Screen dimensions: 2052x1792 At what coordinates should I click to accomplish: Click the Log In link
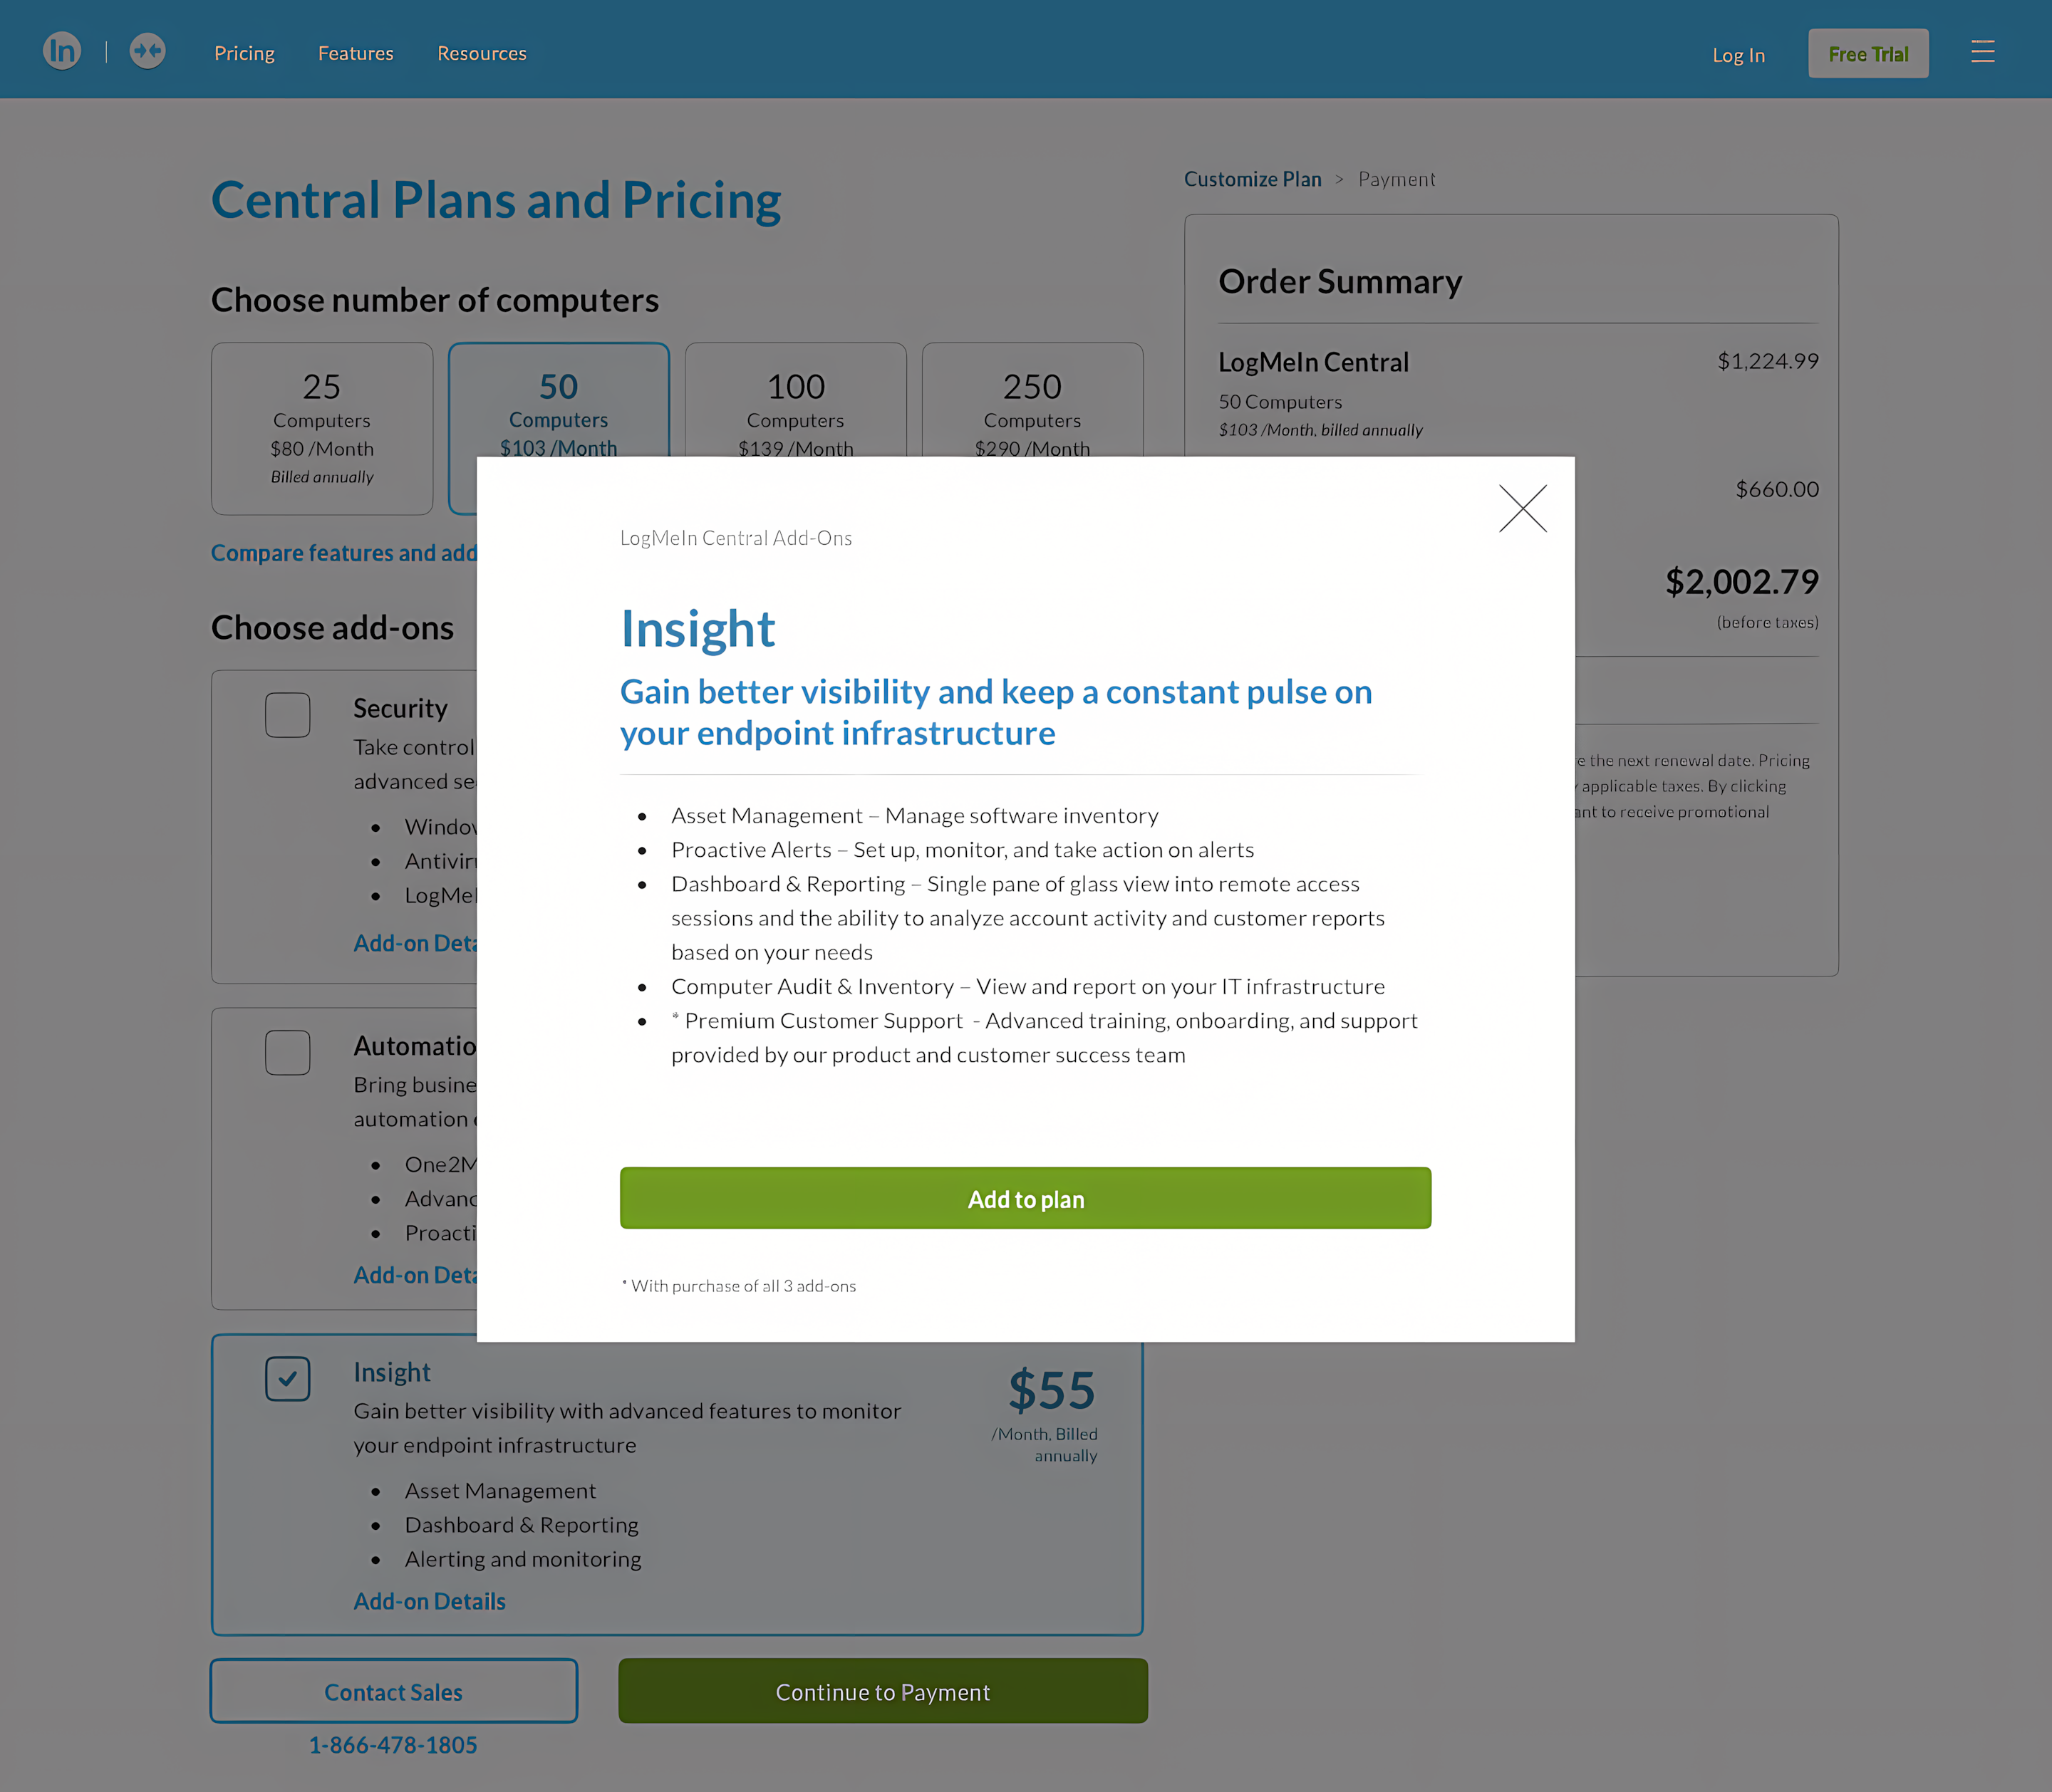click(x=1738, y=55)
